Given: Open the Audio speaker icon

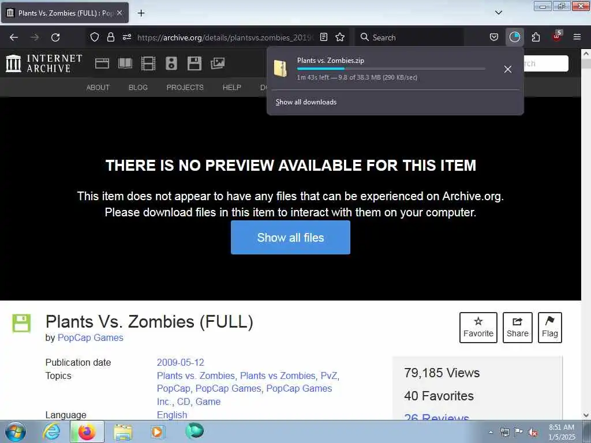Looking at the screenshot, I should click(171, 63).
